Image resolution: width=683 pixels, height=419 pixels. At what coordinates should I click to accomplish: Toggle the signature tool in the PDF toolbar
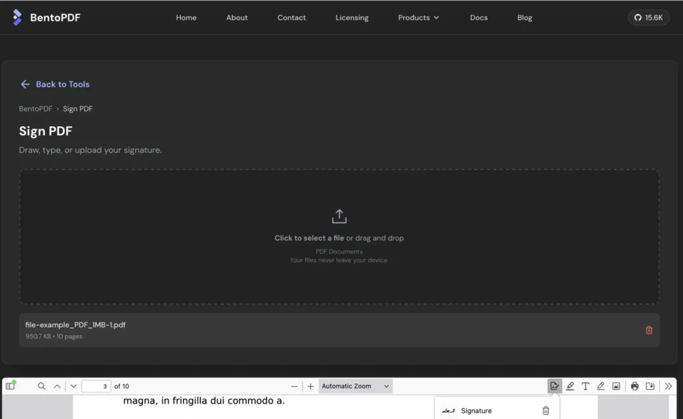click(x=554, y=386)
